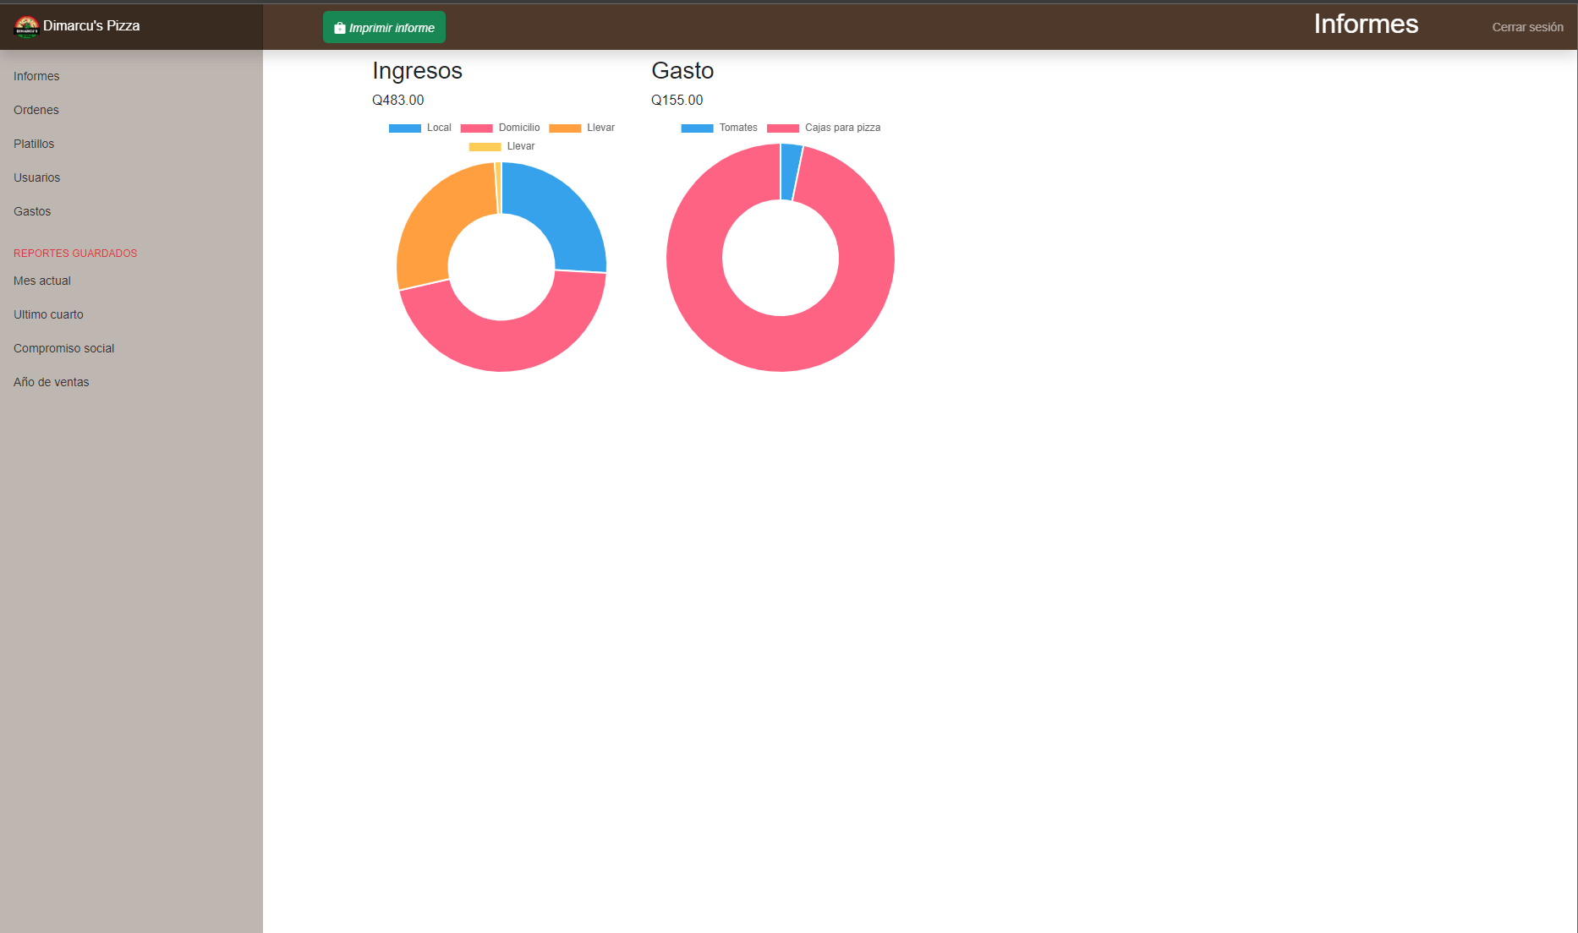The width and height of the screenshot is (1578, 933).
Task: Toggle Domicilio legend pink swatch
Action: click(476, 128)
